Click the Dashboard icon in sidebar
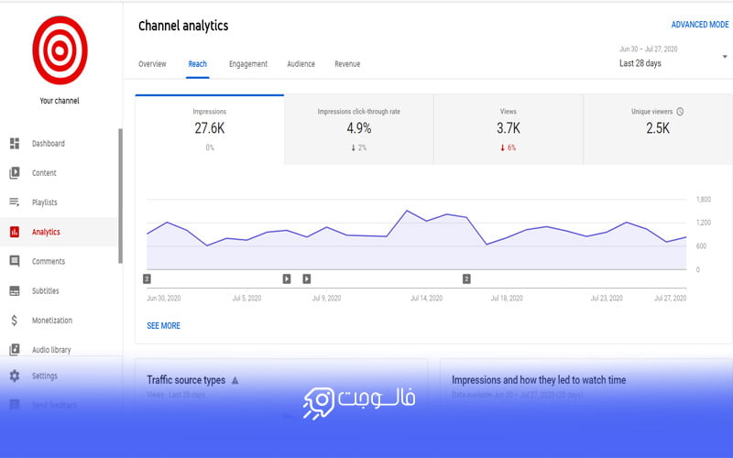The height and width of the screenshot is (458, 733). pos(15,144)
